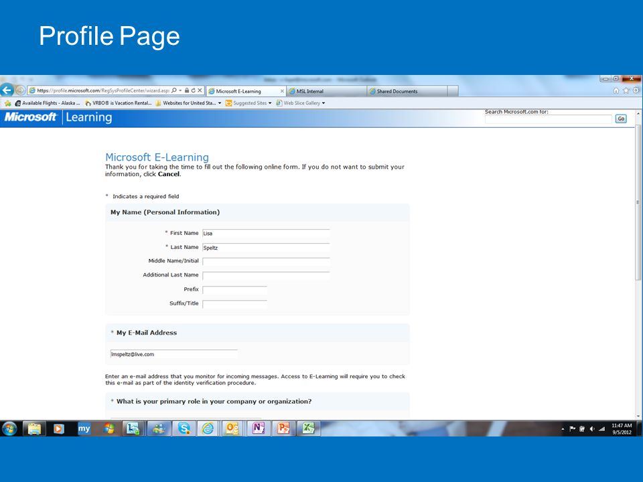Click the browser Home icon
Viewport: 643px width, 482px height.
(x=616, y=90)
